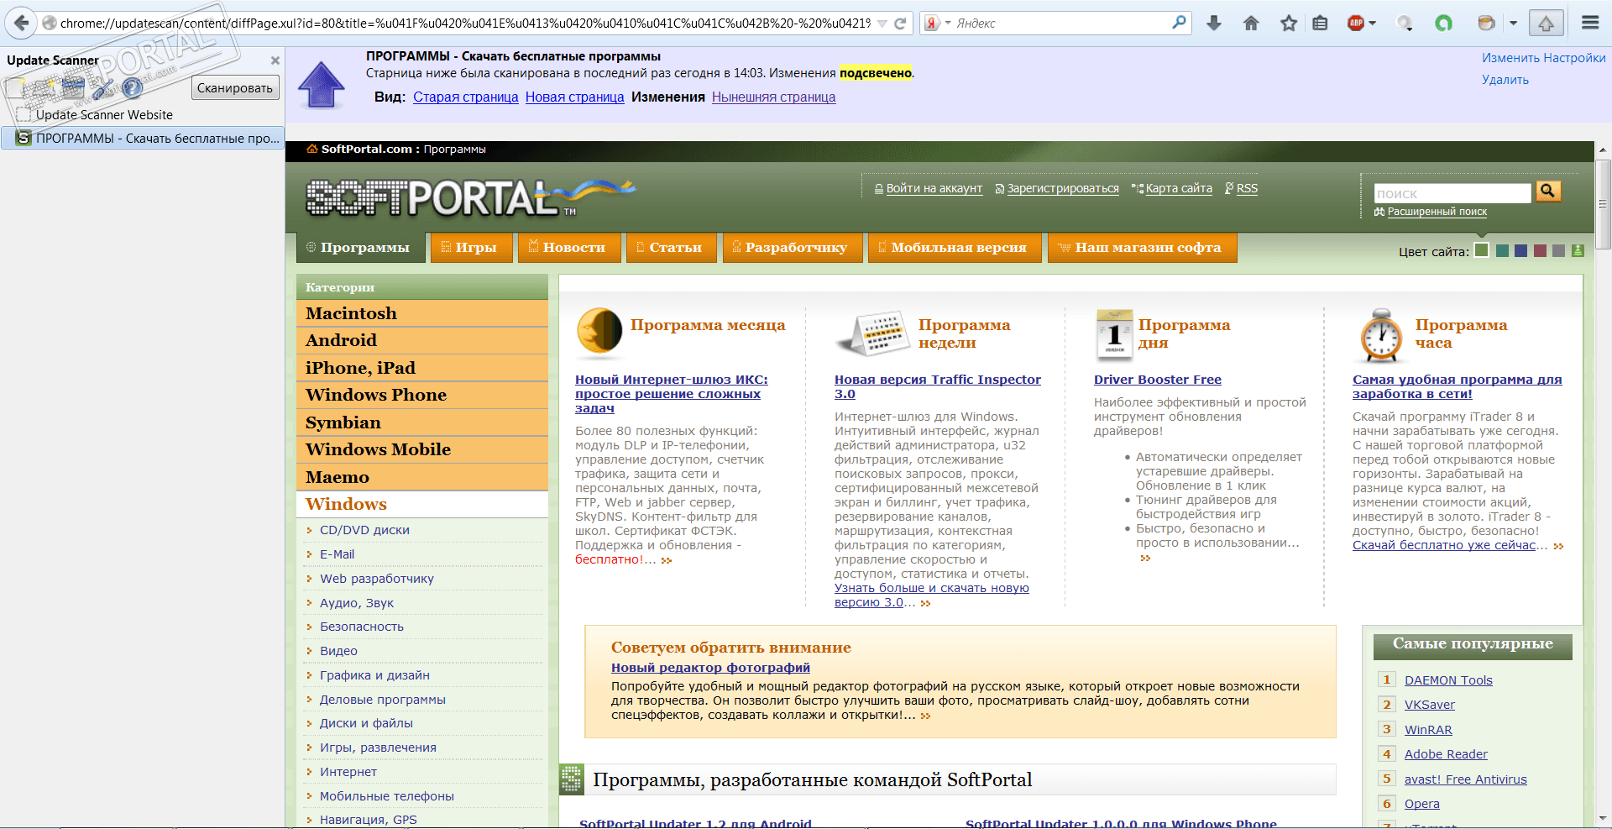
Task: Open the Безопасность subcategory
Action: 362,627
